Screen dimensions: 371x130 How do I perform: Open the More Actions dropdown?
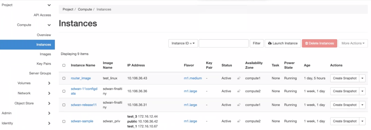(353, 43)
